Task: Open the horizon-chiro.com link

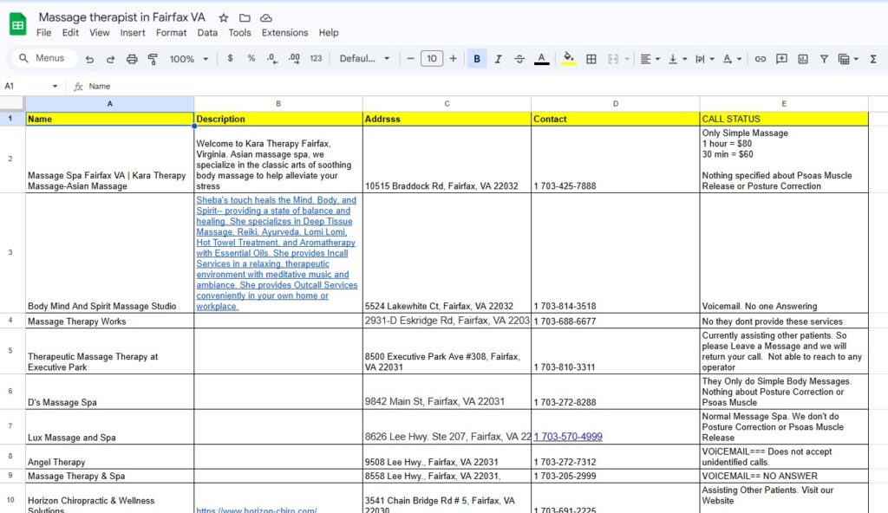Action: [257, 510]
